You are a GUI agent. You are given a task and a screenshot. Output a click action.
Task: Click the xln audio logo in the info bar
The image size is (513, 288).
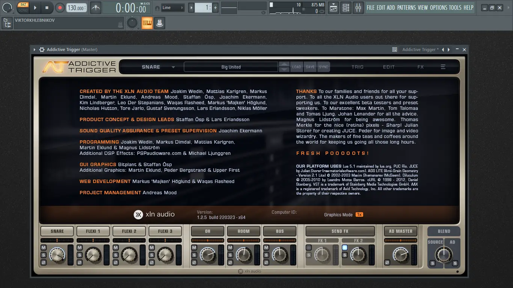(154, 214)
